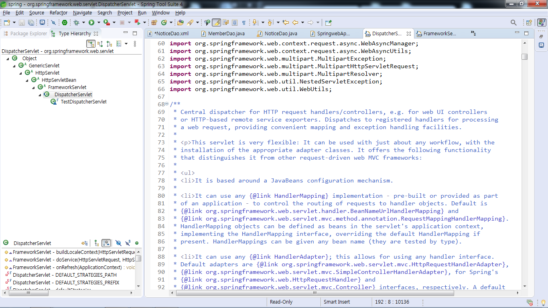Toggle Hide Static Fields and Methods icon

point(128,243)
